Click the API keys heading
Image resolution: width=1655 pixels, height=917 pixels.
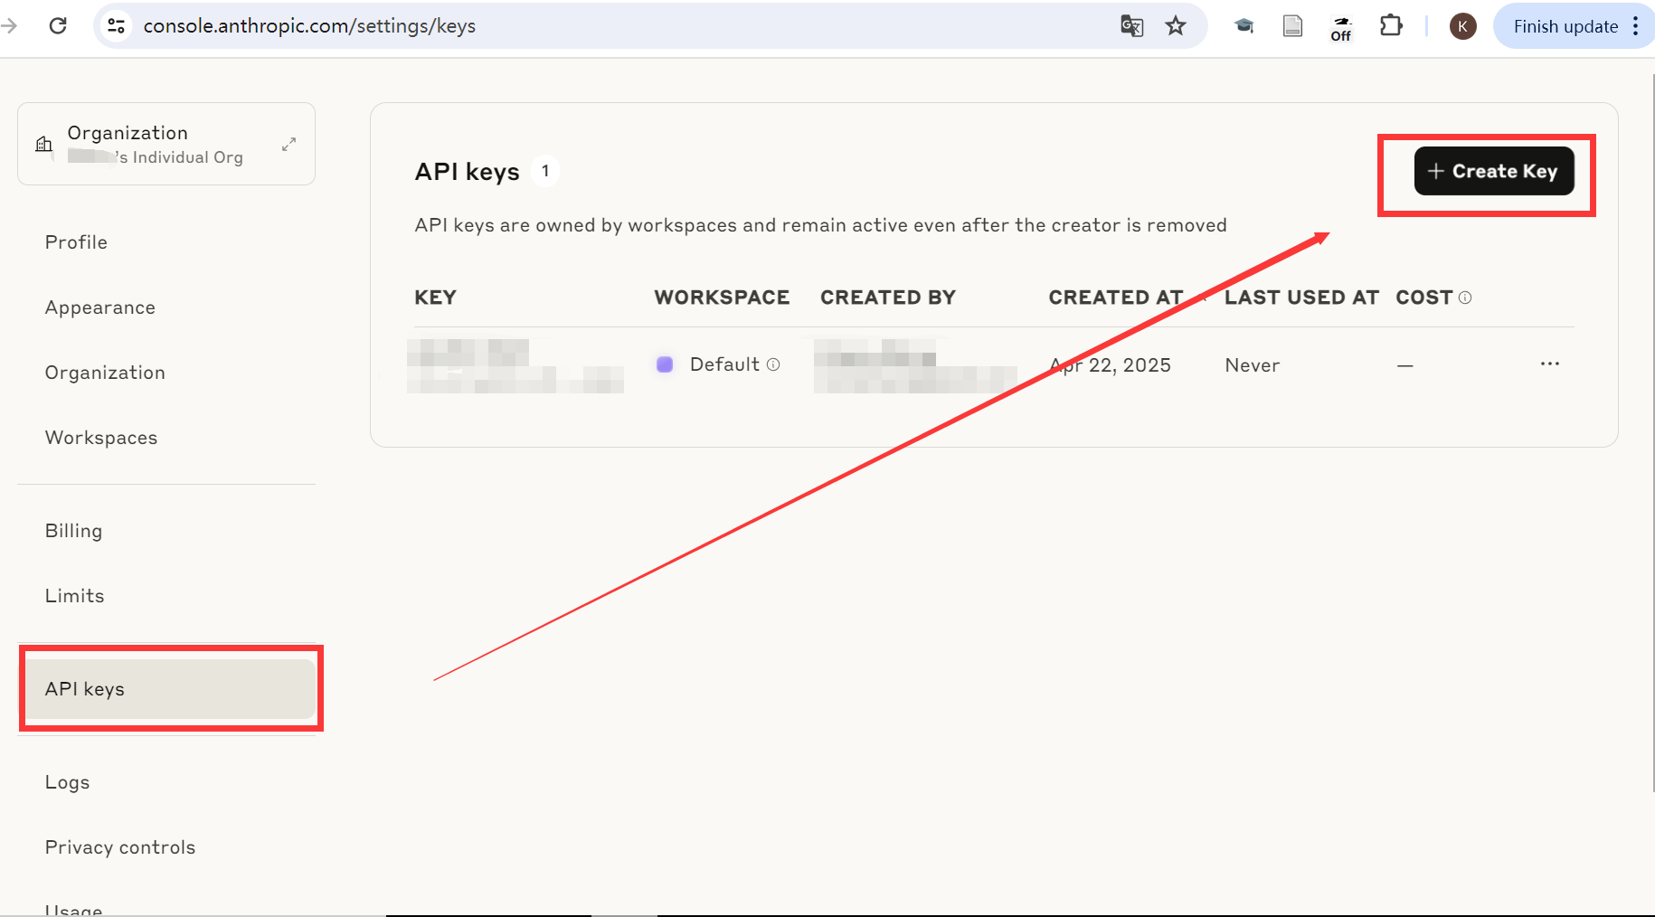(467, 172)
